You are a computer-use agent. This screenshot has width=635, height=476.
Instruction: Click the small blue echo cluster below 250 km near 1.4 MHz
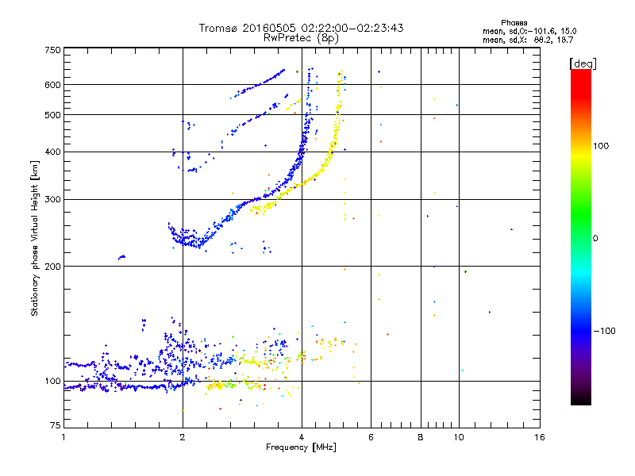point(122,257)
